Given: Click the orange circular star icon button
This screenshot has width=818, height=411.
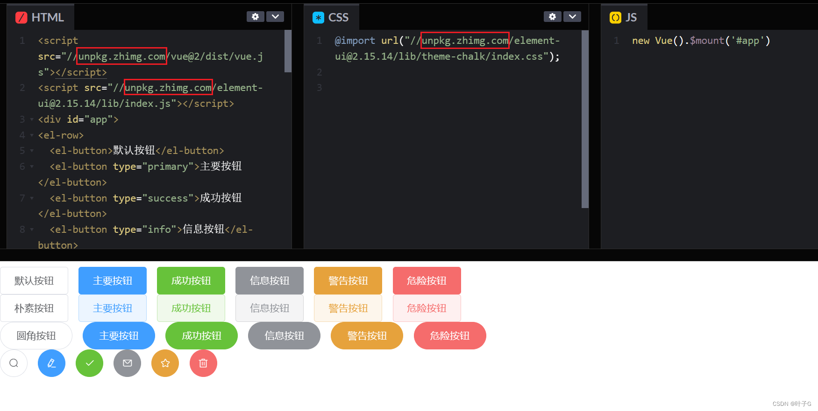Looking at the screenshot, I should point(165,363).
